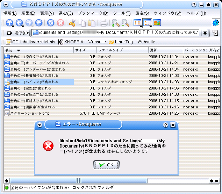This screenshot has width=222, height=194.
Task: Show Up button history dropdown arrow
Action: coord(13,26)
